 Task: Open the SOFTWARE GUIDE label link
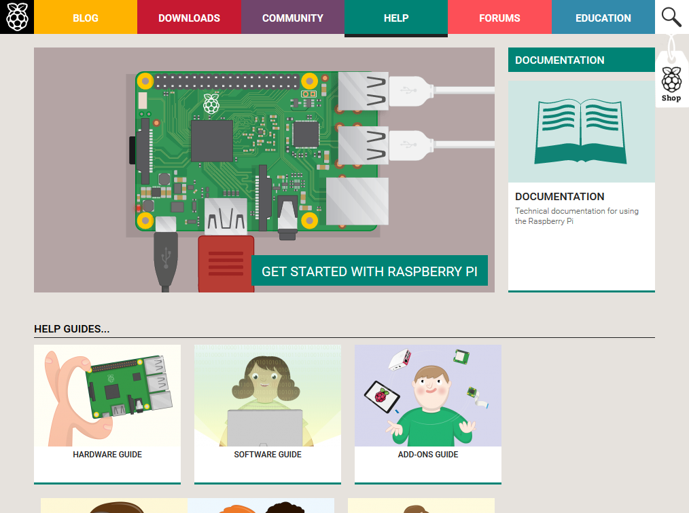(268, 455)
